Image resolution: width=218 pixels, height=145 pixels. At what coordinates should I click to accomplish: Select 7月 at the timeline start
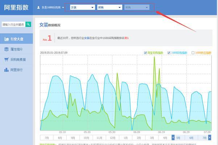tap(47, 138)
